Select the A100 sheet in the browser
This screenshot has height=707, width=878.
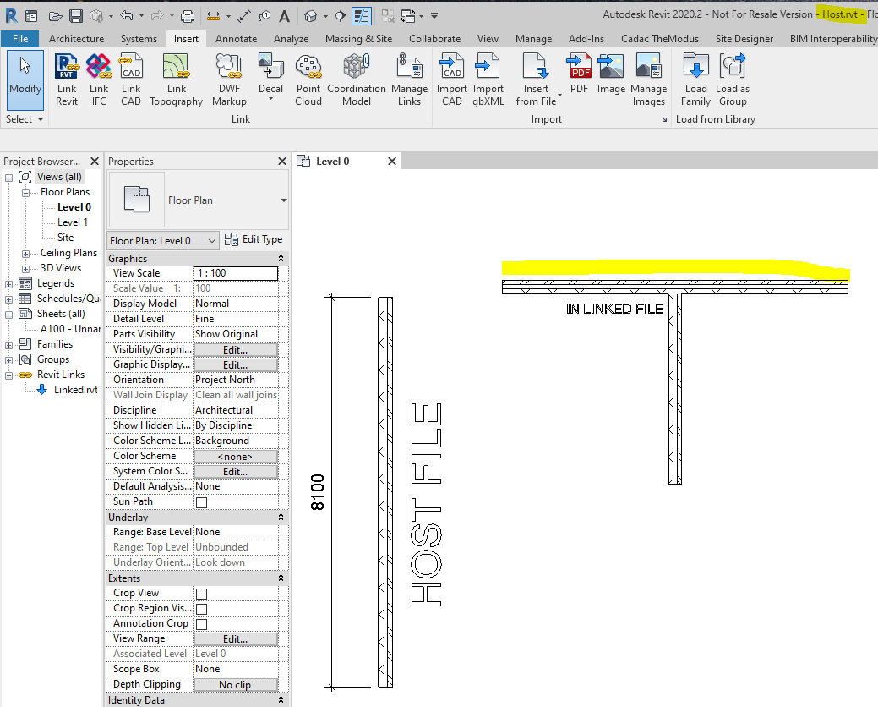pyautogui.click(x=70, y=329)
